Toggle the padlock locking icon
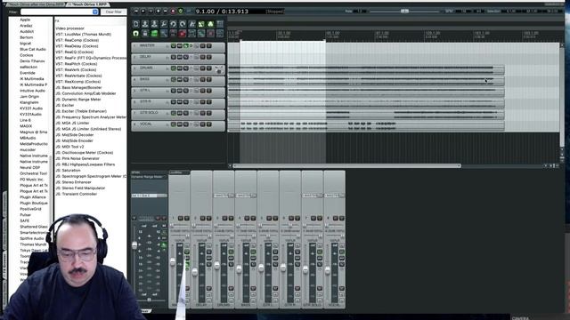 (x=145, y=34)
